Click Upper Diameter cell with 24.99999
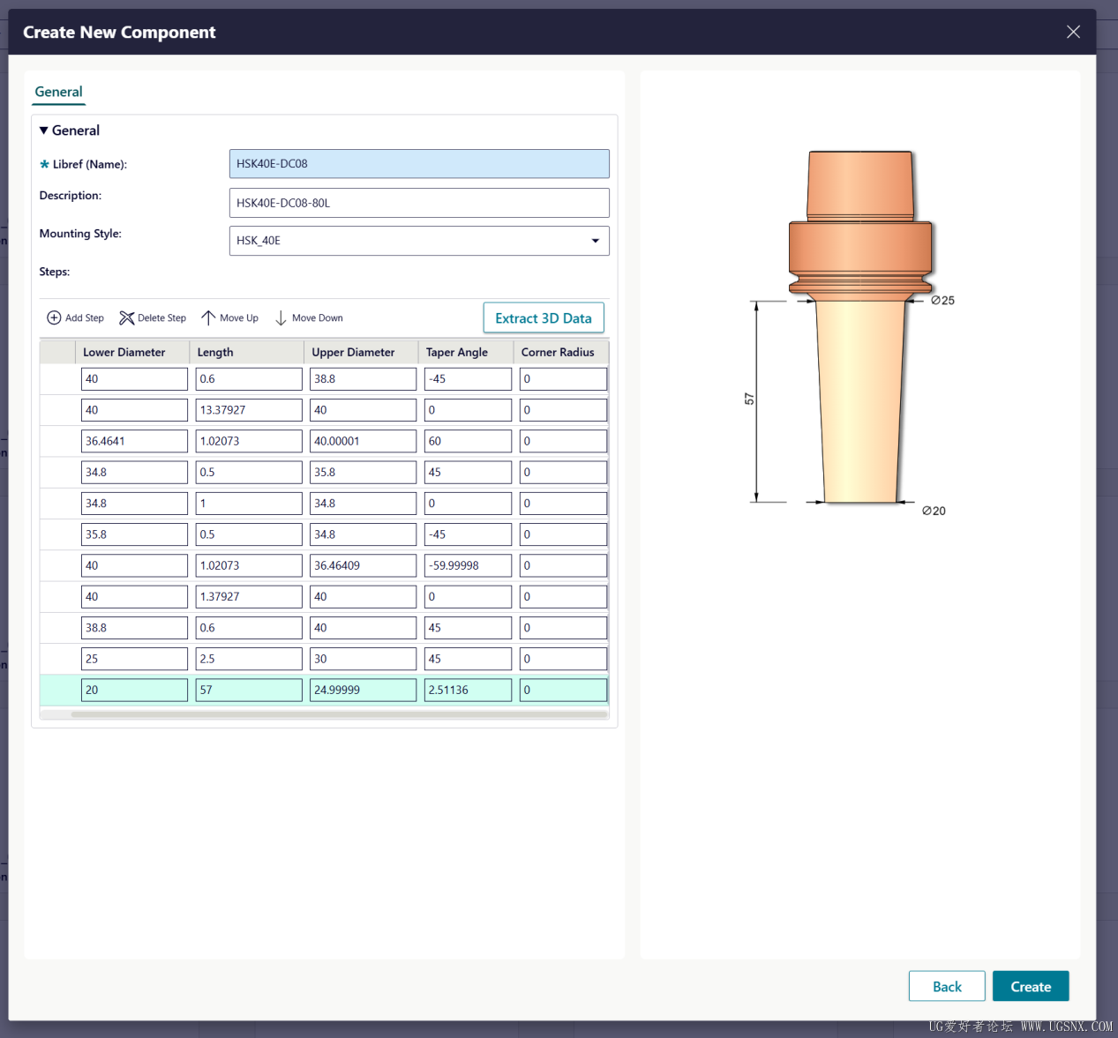This screenshot has height=1038, width=1118. coord(363,690)
